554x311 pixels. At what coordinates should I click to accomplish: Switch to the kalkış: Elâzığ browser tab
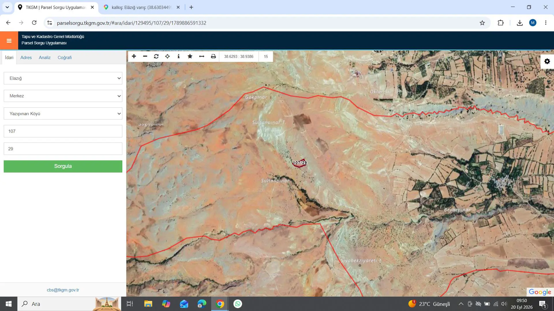coord(141,7)
